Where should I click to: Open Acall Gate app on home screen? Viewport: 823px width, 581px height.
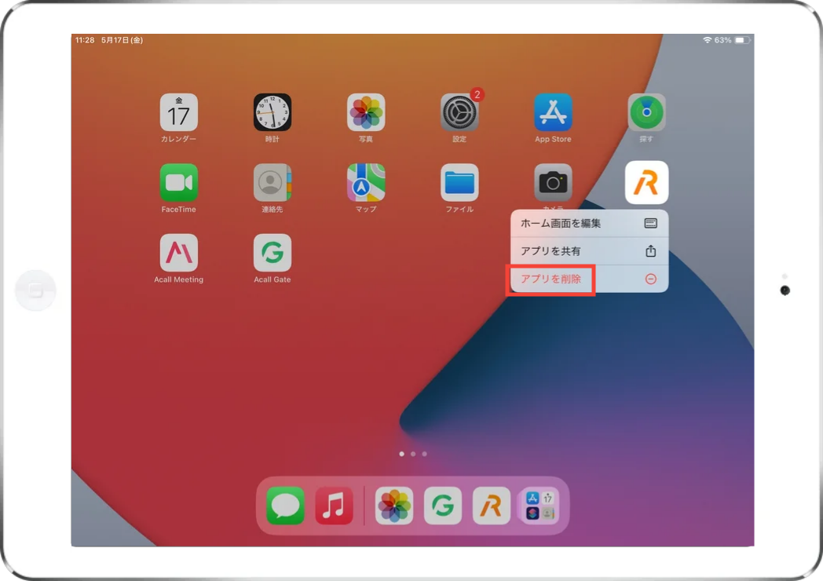click(x=272, y=253)
